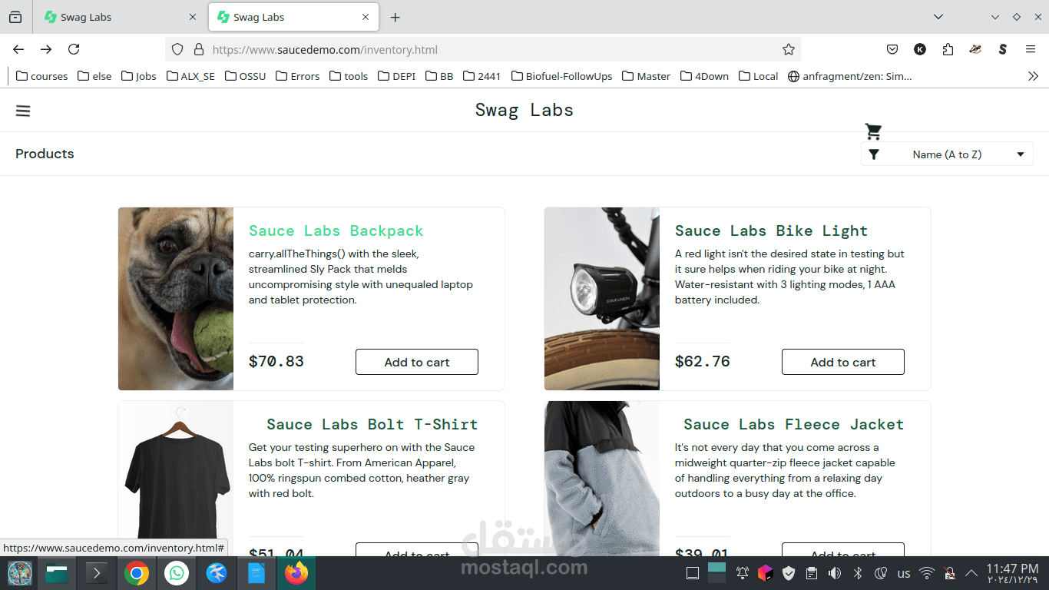Open the terminal from the taskbar

coord(97,573)
